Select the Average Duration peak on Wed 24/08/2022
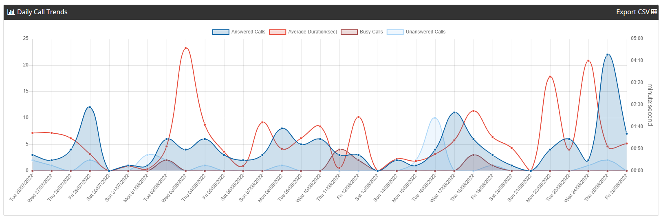Screen dimensions: 661x221 click(588, 61)
